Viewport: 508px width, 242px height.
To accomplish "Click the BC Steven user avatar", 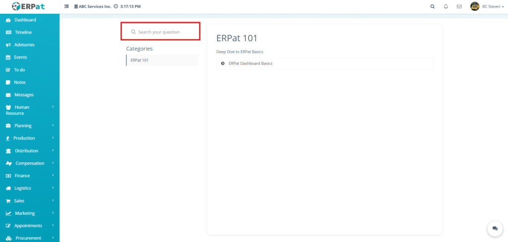I will click(x=475, y=6).
